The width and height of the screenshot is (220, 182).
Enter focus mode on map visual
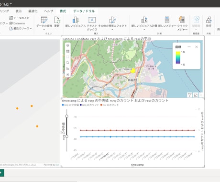pos(196,95)
